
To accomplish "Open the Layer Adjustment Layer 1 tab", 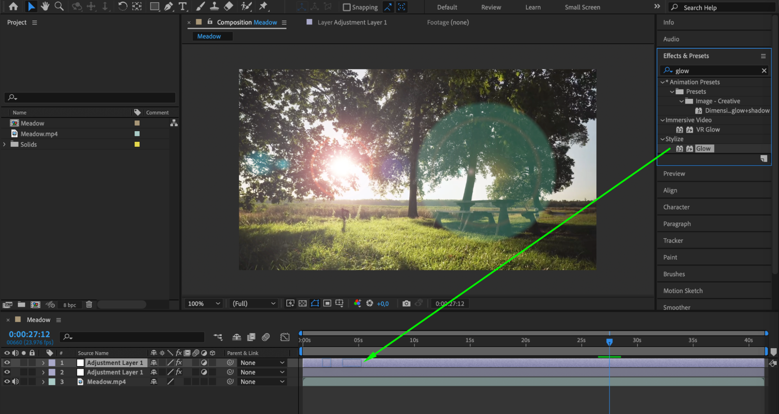I will tap(352, 22).
